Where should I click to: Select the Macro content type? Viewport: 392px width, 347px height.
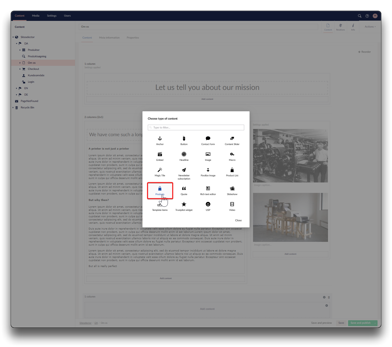(232, 157)
